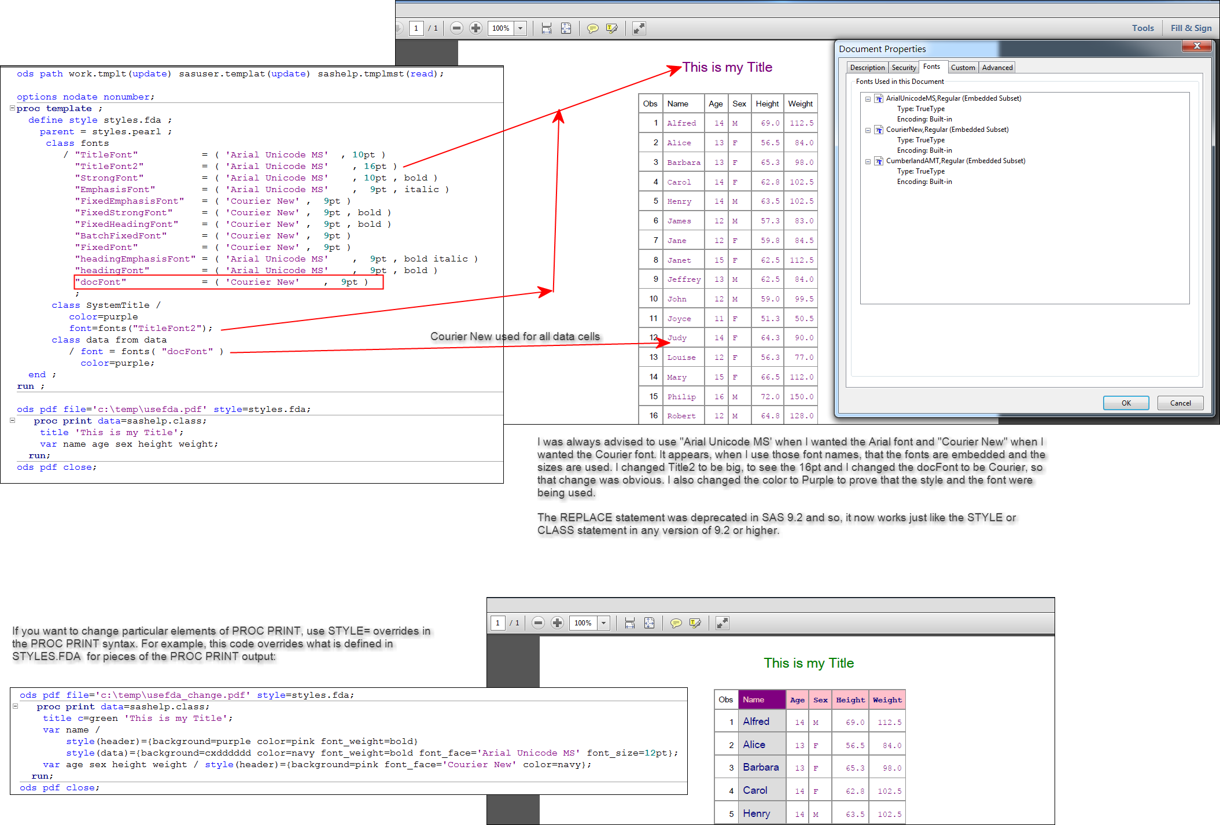This screenshot has width=1220, height=825.
Task: Select the Custom tab
Action: point(963,67)
